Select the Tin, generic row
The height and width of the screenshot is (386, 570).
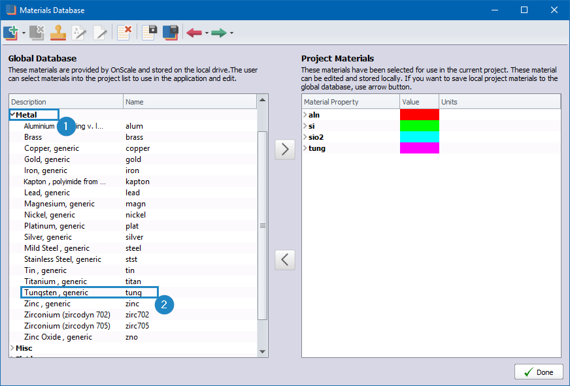133,270
